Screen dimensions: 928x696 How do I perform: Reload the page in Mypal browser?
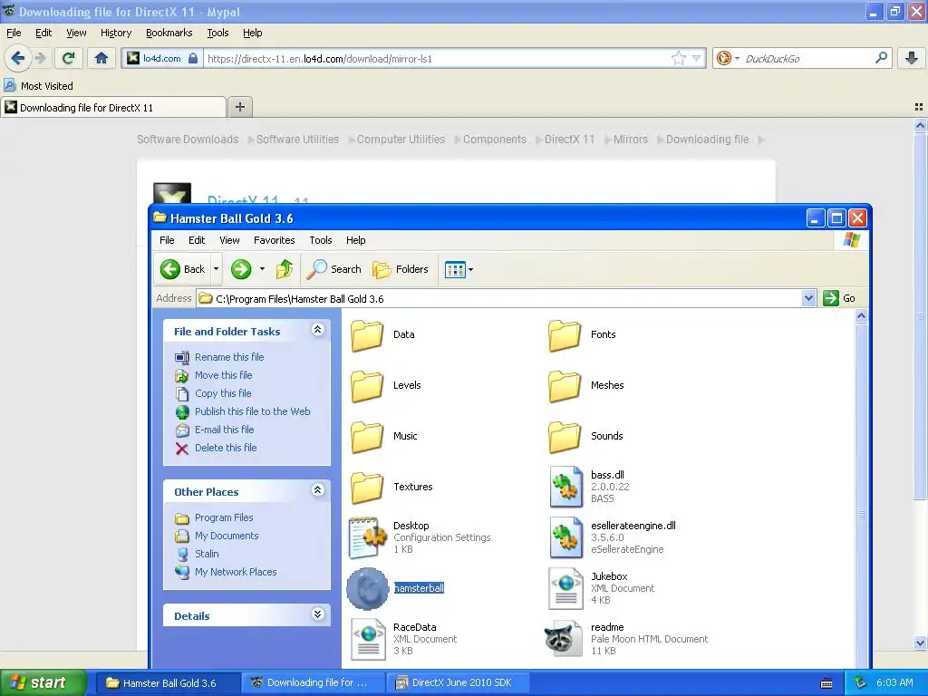point(69,58)
